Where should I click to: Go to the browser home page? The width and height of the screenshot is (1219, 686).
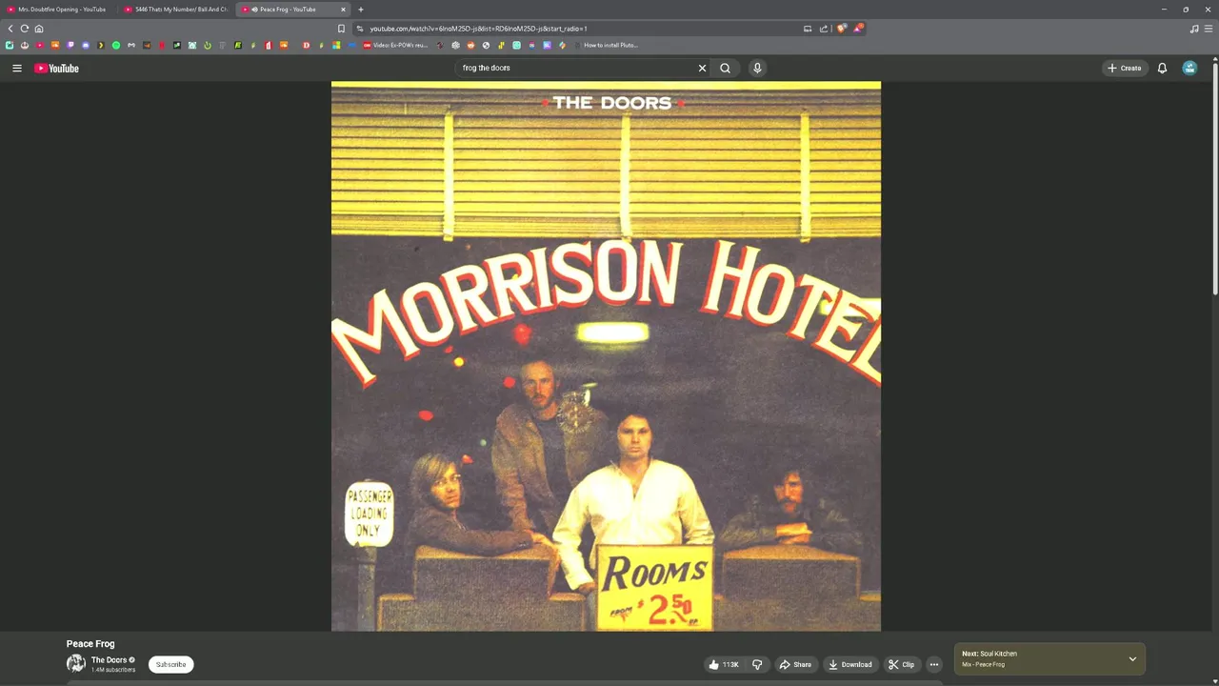(x=39, y=29)
